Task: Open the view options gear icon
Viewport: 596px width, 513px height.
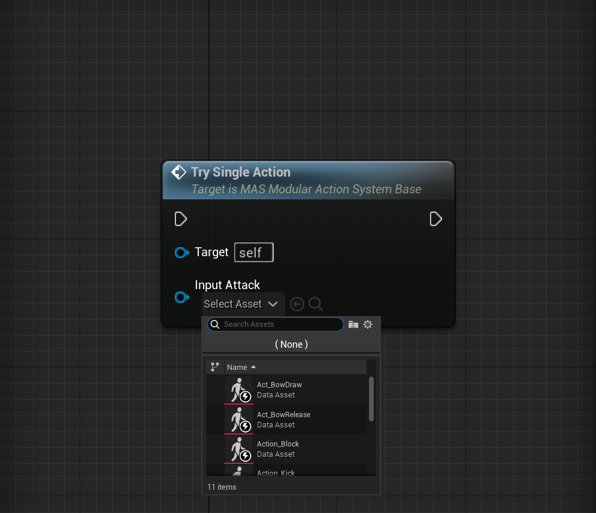Action: (368, 324)
